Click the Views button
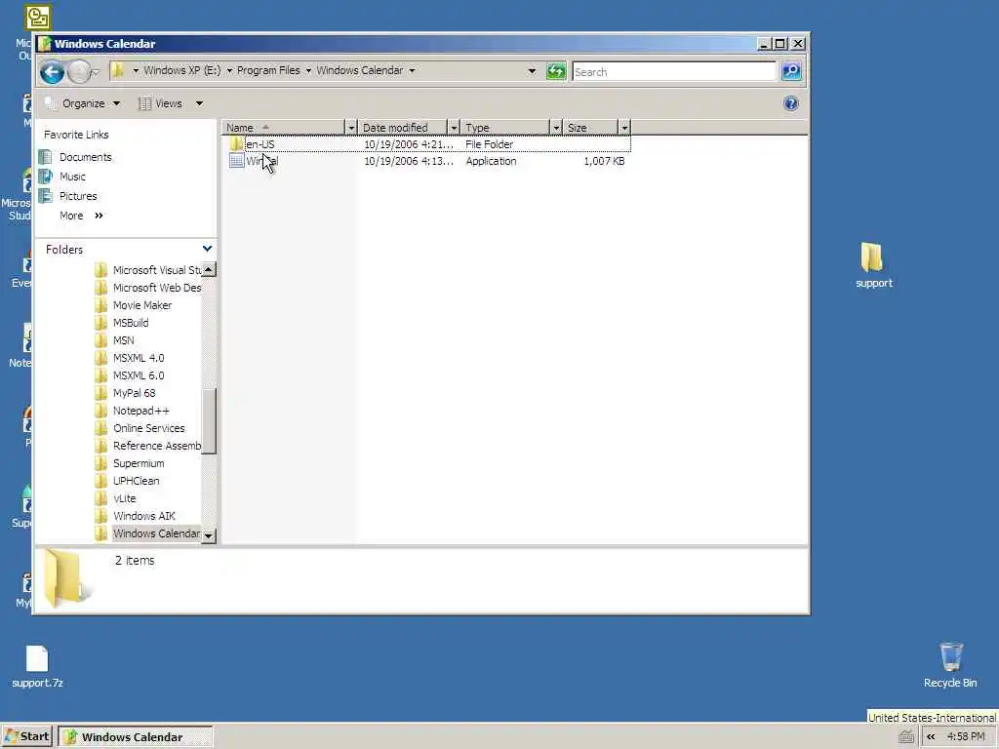 point(161,103)
